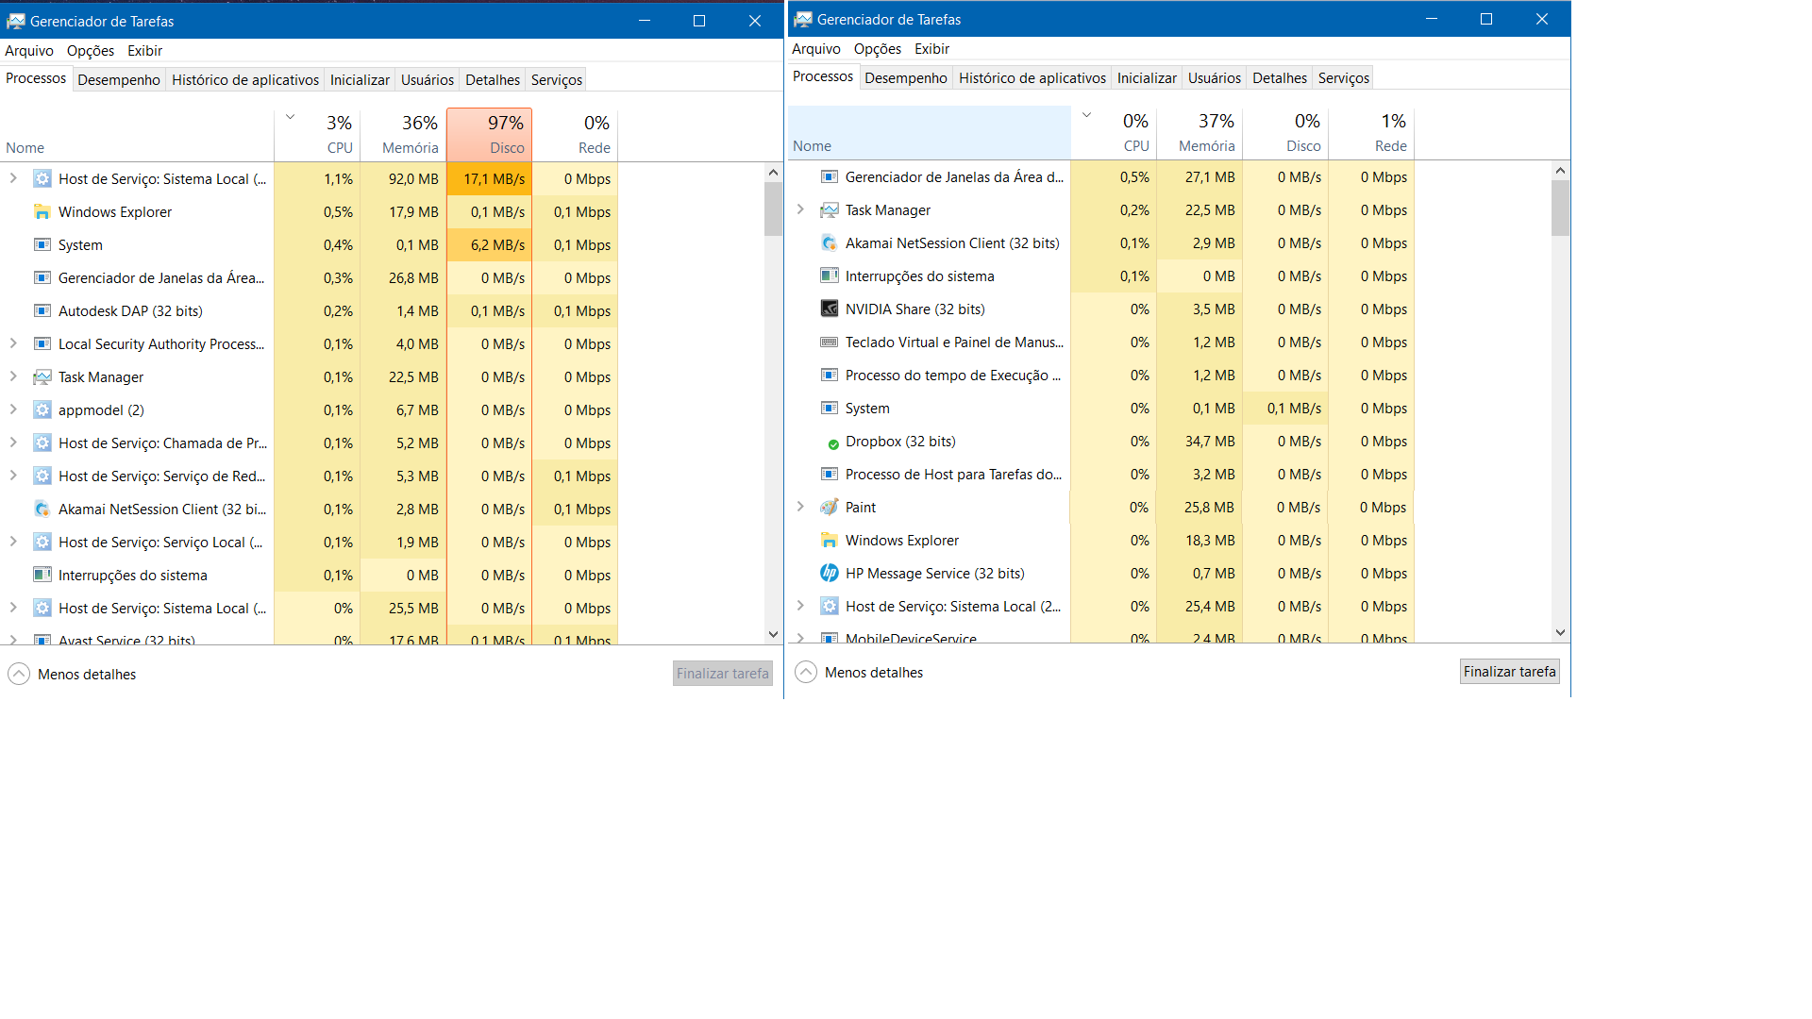
Task: Click the Dropbox process icon
Action: point(832,443)
